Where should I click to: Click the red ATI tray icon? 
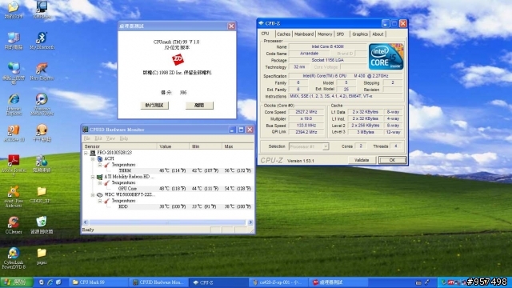click(451, 282)
